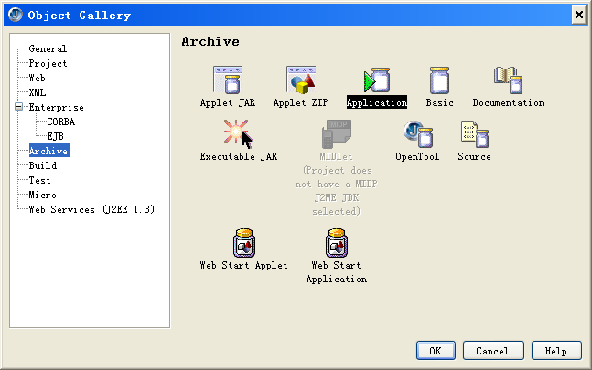Click the 'OpenTool' label text
Image resolution: width=592 pixels, height=370 pixels.
point(417,157)
